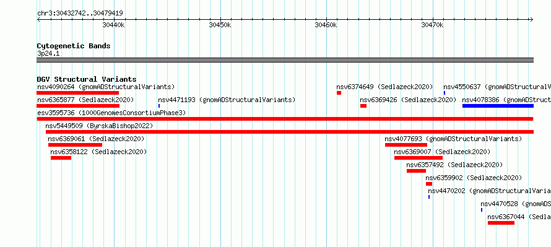
Task: Open the nsv4078386 variant label
Action: [506, 100]
